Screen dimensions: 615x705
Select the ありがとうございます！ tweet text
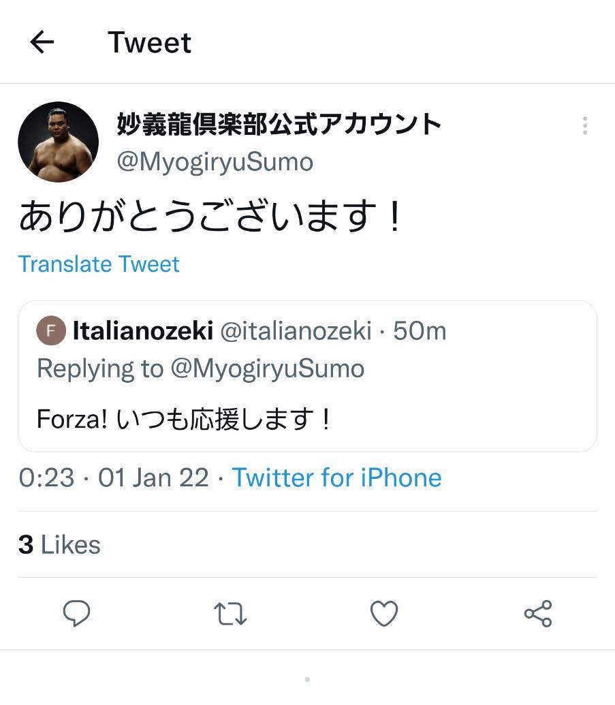point(211,218)
